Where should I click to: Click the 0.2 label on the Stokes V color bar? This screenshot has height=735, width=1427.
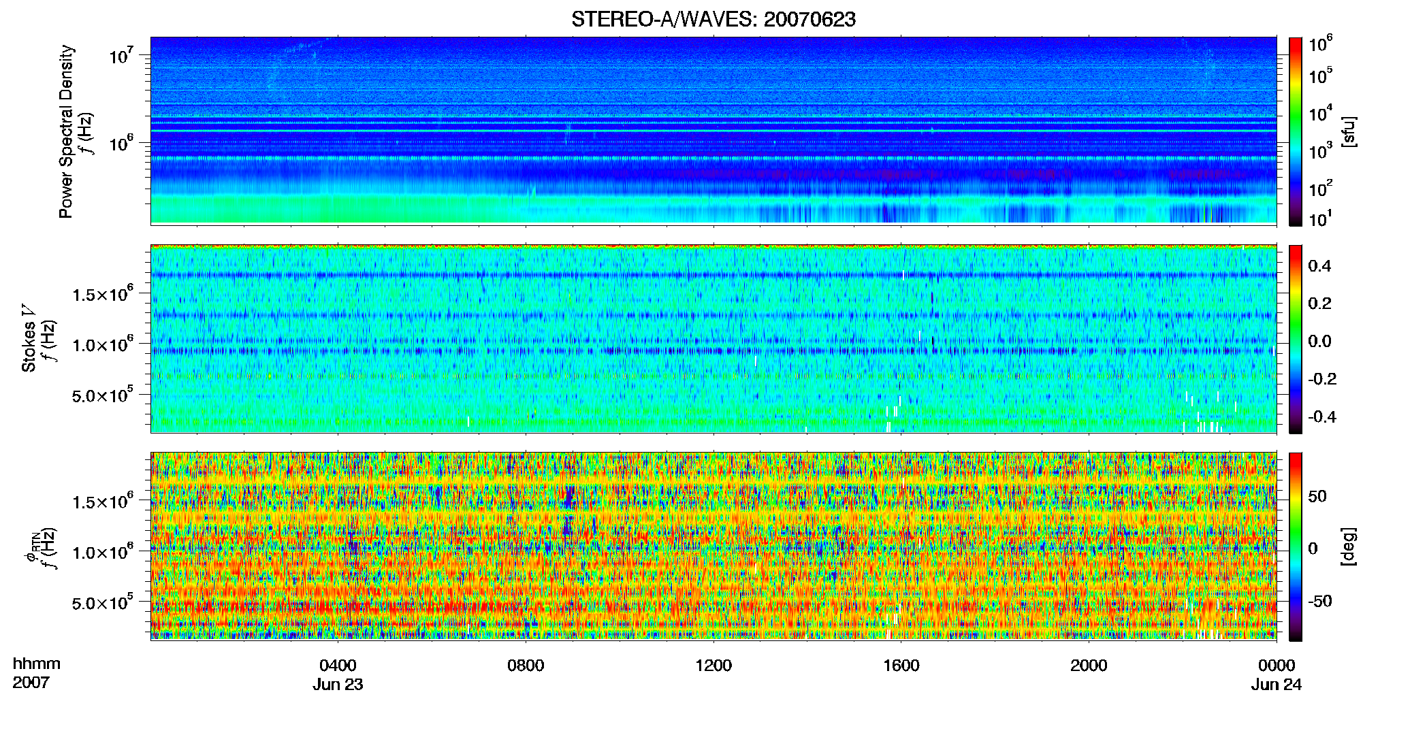pyautogui.click(x=1319, y=304)
